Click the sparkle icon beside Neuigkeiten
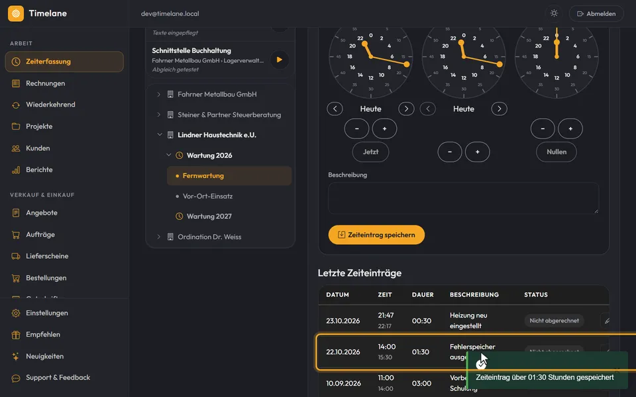The width and height of the screenshot is (636, 397). [16, 357]
